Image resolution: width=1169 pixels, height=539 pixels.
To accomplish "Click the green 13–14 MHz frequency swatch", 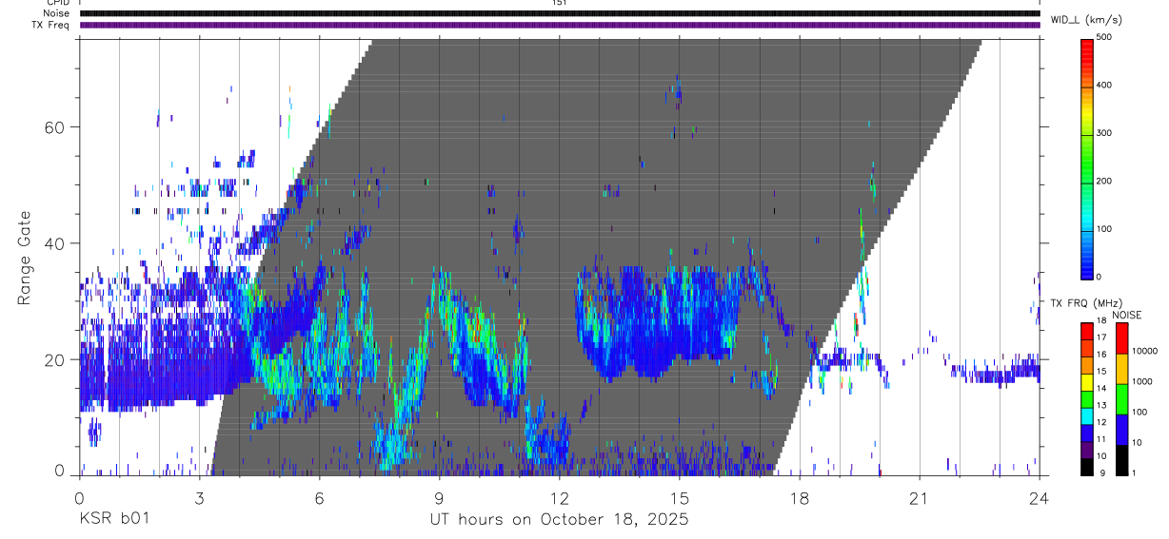I will (1087, 399).
